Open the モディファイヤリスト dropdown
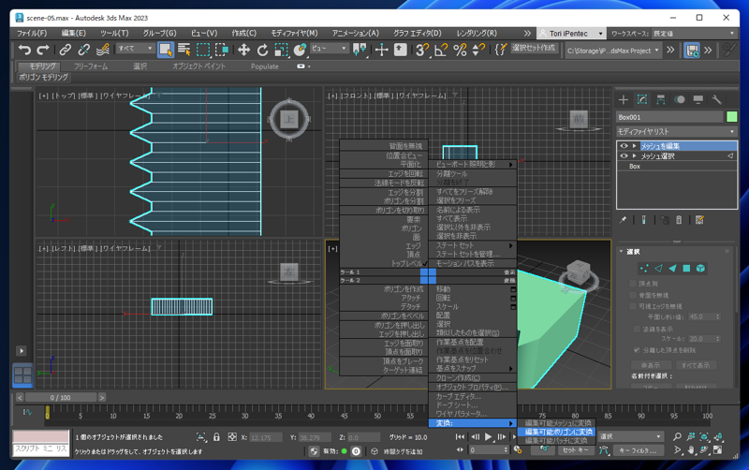Image resolution: width=749 pixels, height=470 pixels. coord(676,131)
